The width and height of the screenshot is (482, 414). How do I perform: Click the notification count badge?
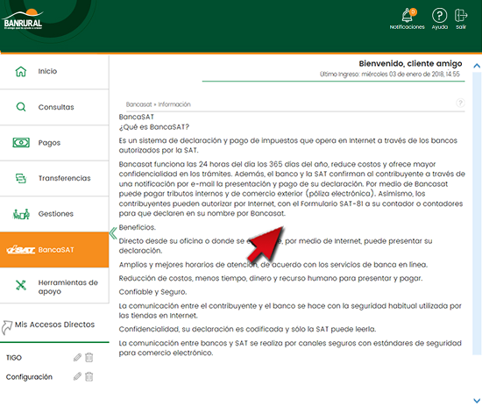(413, 11)
